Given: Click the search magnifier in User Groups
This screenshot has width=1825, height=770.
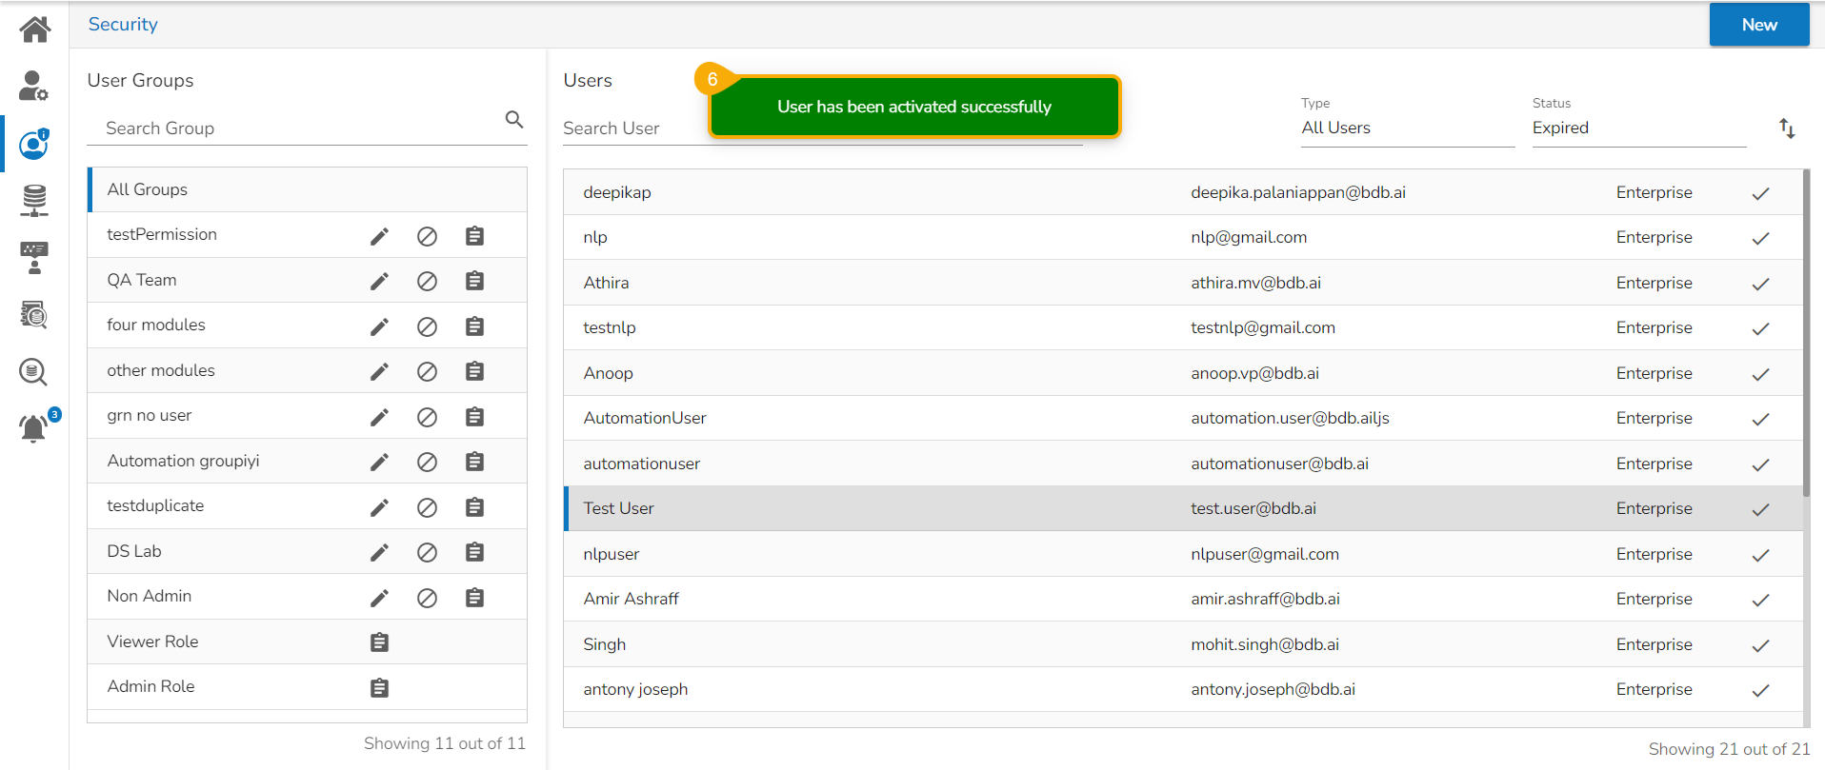Looking at the screenshot, I should pyautogui.click(x=514, y=120).
